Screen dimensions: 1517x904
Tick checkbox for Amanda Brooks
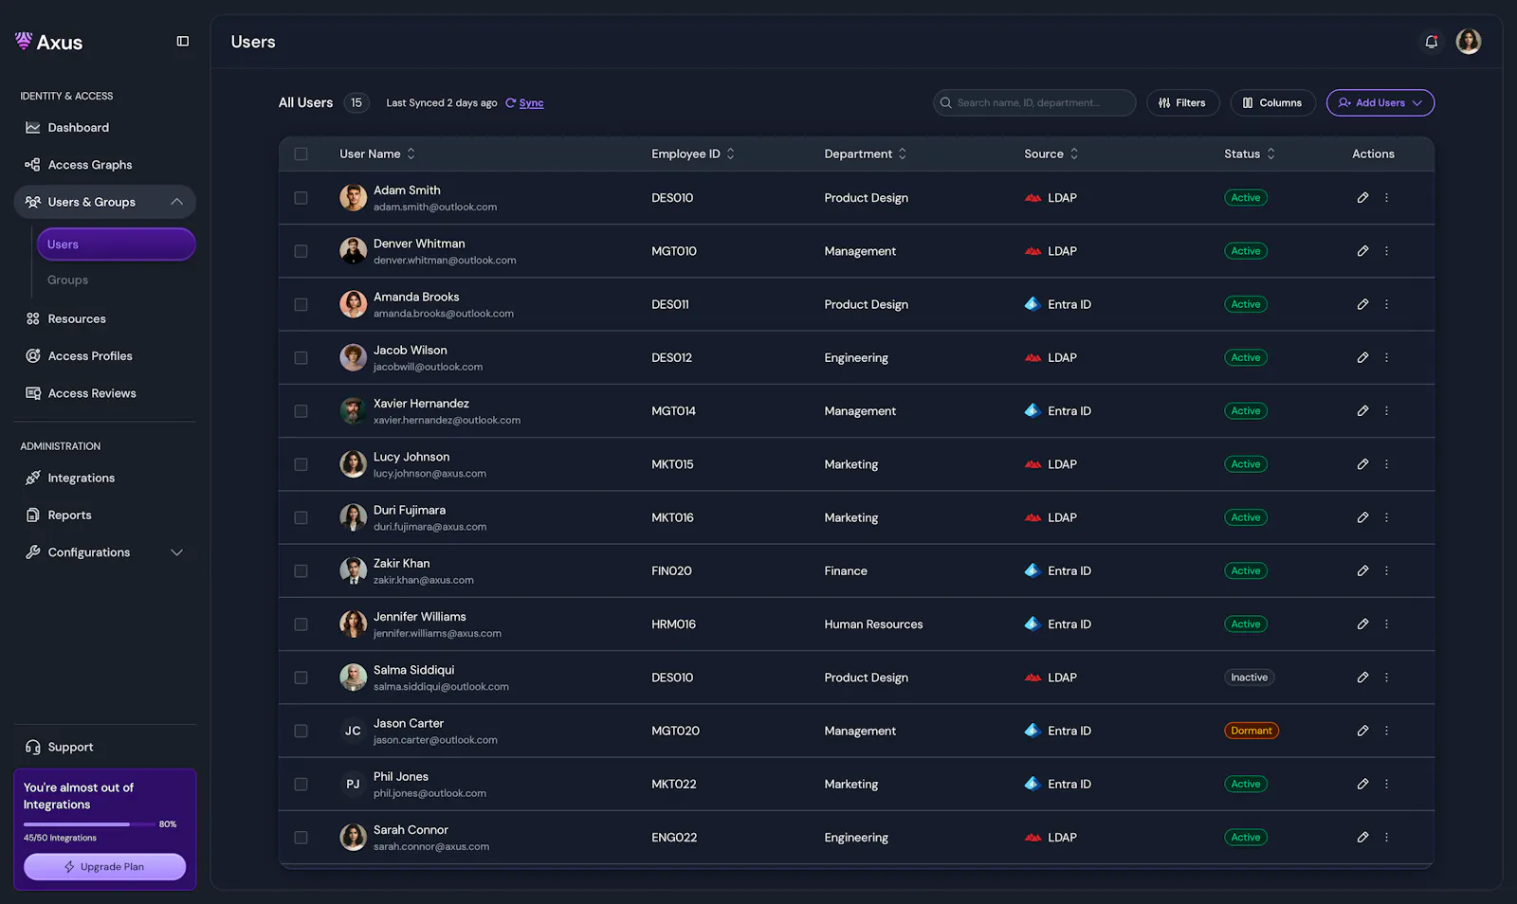coord(301,304)
